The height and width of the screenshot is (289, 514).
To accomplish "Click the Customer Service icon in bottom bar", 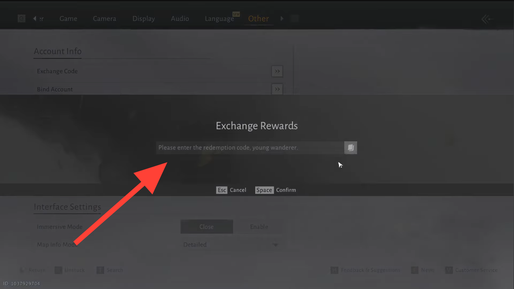I will click(x=449, y=270).
